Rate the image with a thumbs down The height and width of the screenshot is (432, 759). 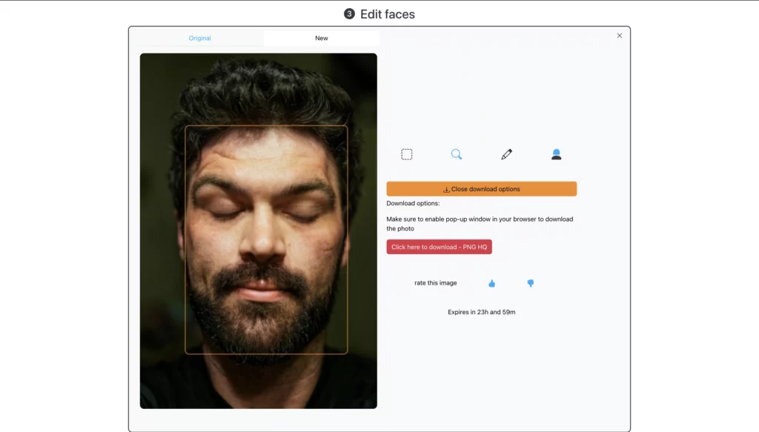click(531, 282)
